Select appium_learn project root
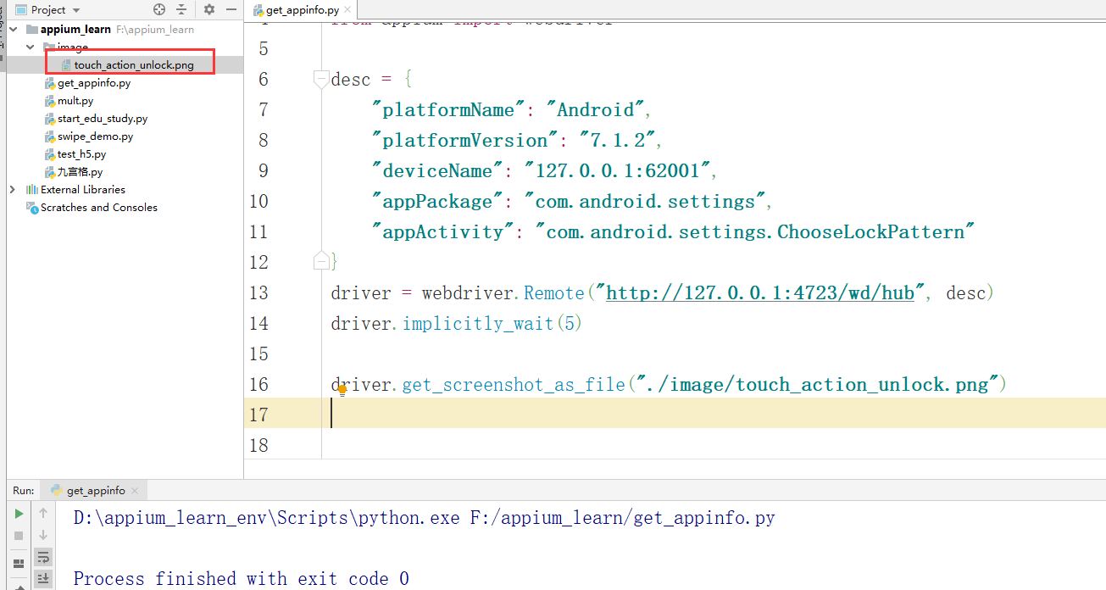This screenshot has width=1106, height=590. pos(75,29)
